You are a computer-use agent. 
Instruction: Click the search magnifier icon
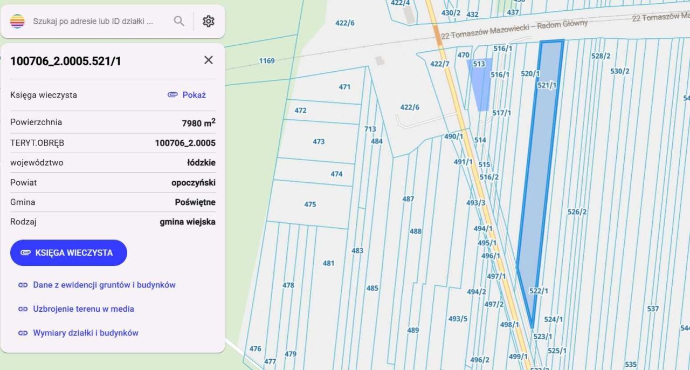179,21
